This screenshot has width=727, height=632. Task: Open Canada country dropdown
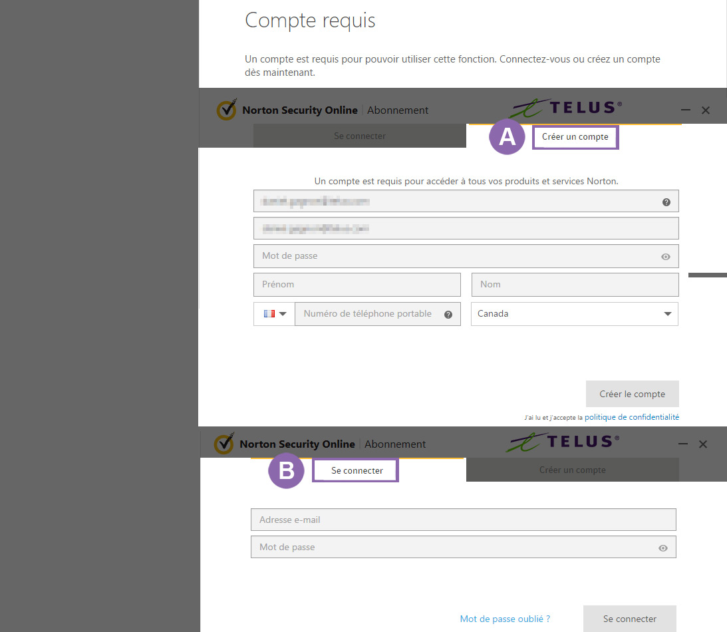coord(575,314)
